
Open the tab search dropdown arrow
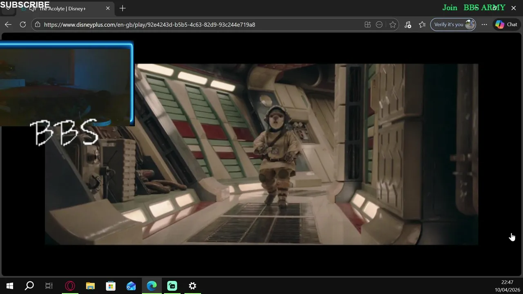point(8,8)
